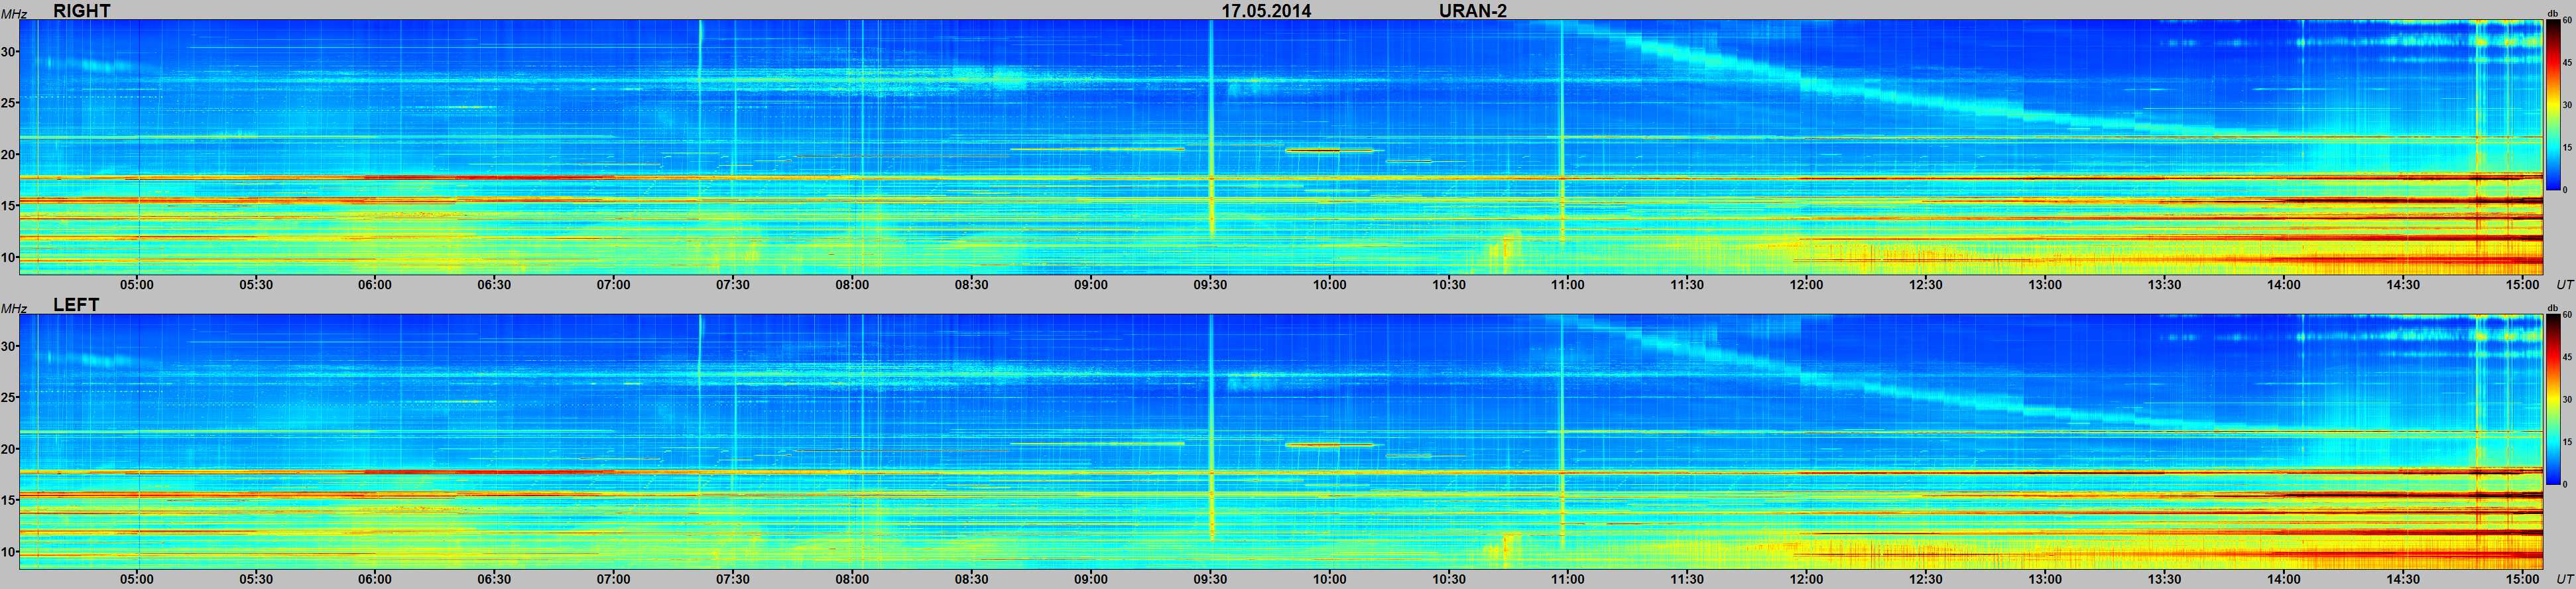Click the 20 MHz tick on LEFT panel
The height and width of the screenshot is (589, 2576).
(x=8, y=448)
